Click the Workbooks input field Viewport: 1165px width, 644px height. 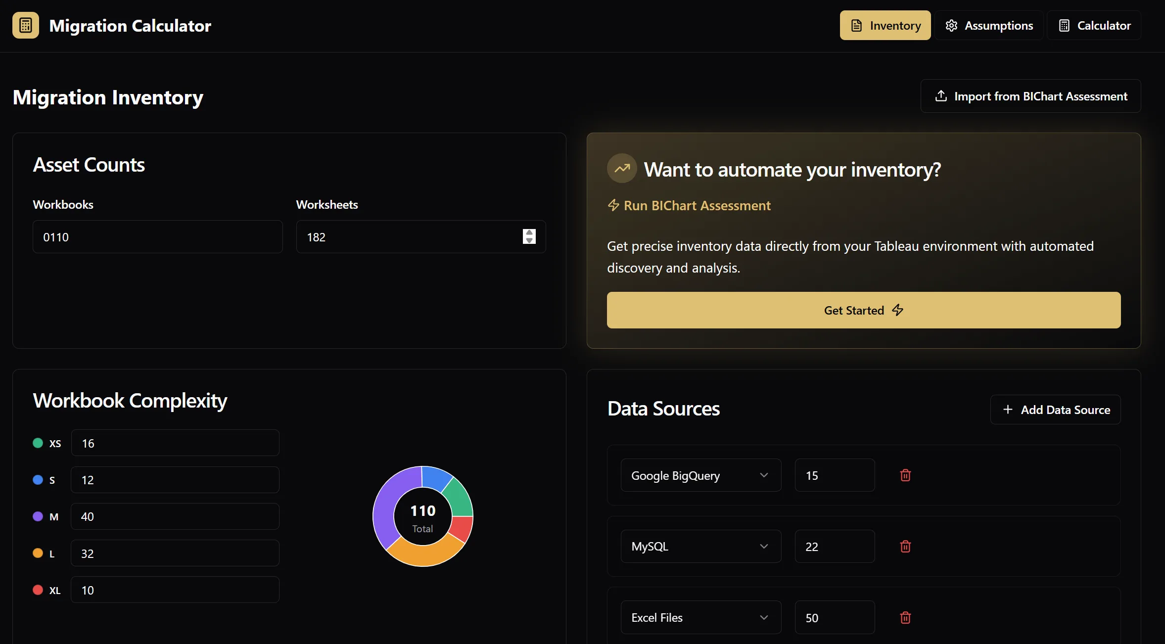tap(157, 237)
